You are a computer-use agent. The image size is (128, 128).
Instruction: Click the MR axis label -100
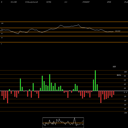pos(125,113)
